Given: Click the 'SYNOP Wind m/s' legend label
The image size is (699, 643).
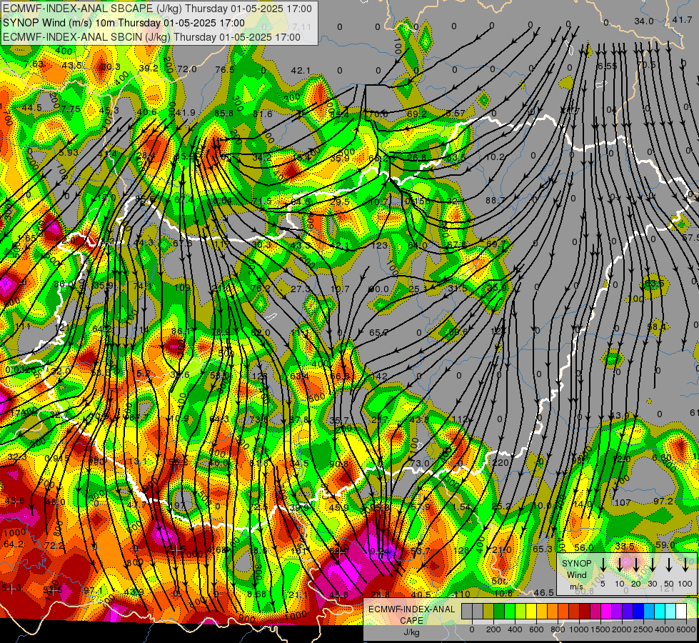Looking at the screenshot, I should (576, 575).
